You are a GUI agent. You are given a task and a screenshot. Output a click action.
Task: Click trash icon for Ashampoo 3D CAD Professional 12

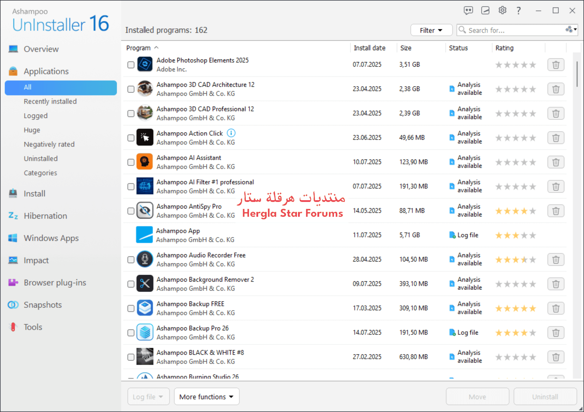click(556, 113)
